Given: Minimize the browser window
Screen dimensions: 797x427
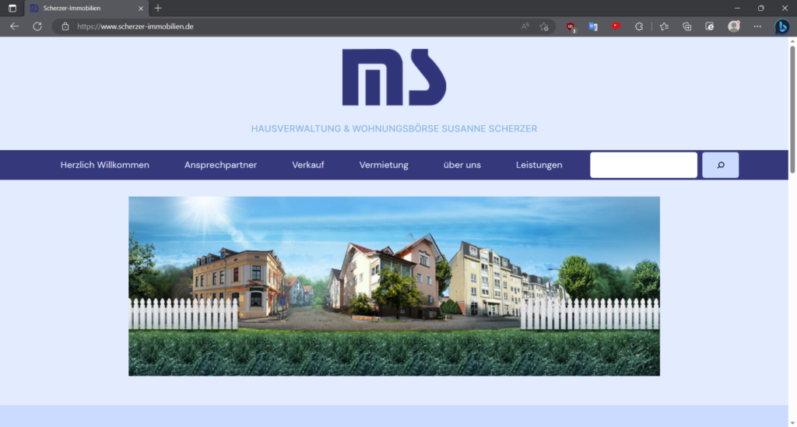Looking at the screenshot, I should click(x=737, y=8).
